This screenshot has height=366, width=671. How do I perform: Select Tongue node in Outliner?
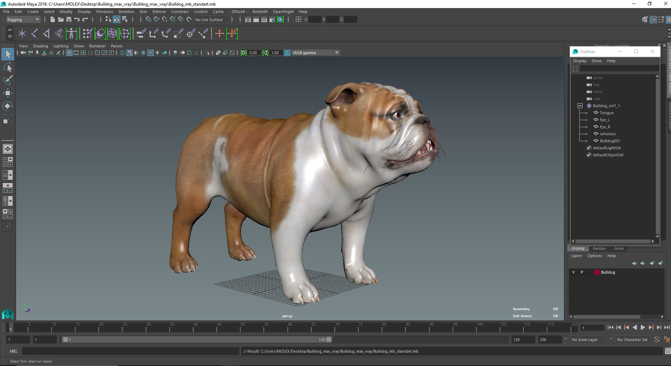click(607, 113)
